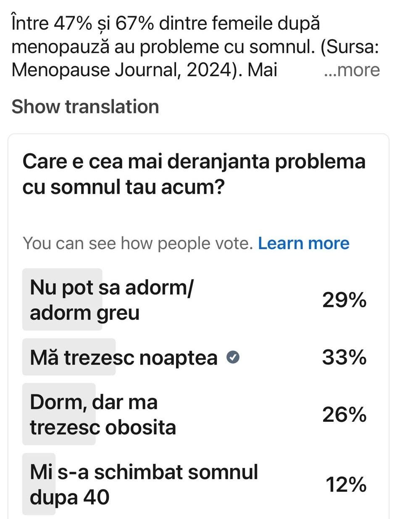Click the 26% vote result
Viewport: 397px width, 519px height.
tap(344, 416)
